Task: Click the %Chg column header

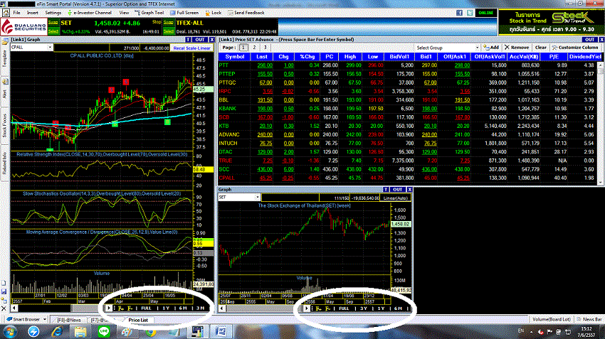Action: (x=307, y=57)
